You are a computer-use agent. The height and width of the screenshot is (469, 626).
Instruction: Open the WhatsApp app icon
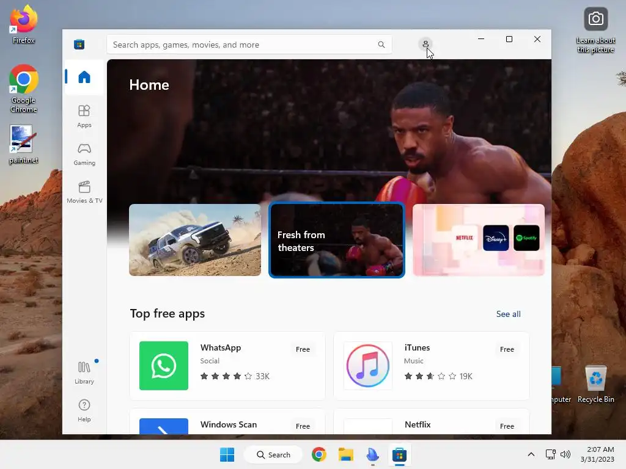pyautogui.click(x=164, y=366)
